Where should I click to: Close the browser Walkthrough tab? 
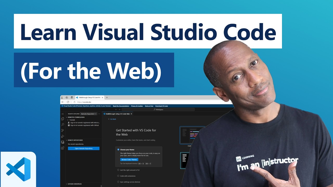pyautogui.click(x=103, y=97)
